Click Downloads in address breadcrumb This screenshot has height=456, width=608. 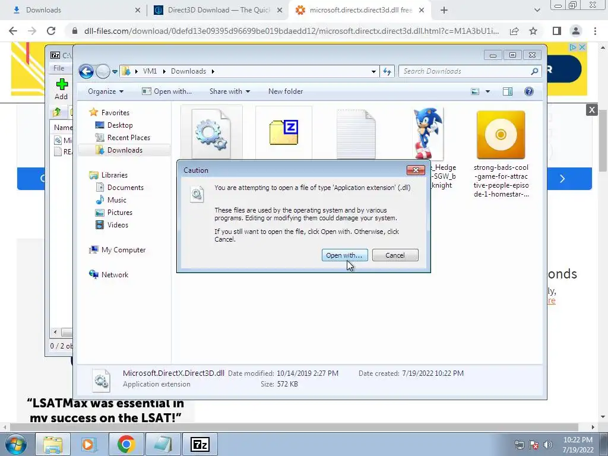click(188, 71)
